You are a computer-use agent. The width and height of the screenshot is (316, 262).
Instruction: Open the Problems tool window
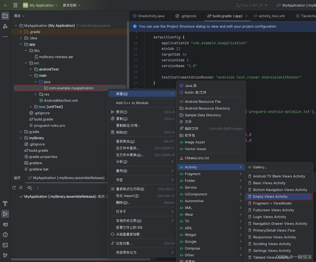coord(5,235)
